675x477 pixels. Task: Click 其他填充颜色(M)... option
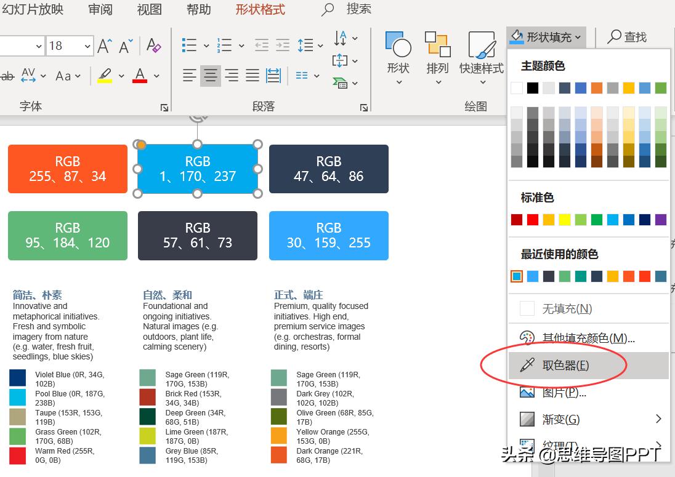588,338
